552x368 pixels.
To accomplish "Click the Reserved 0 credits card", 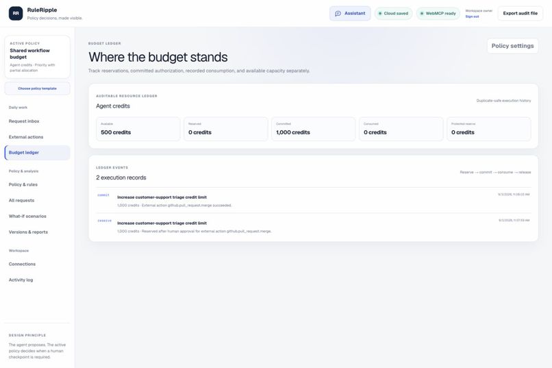I will click(225, 129).
